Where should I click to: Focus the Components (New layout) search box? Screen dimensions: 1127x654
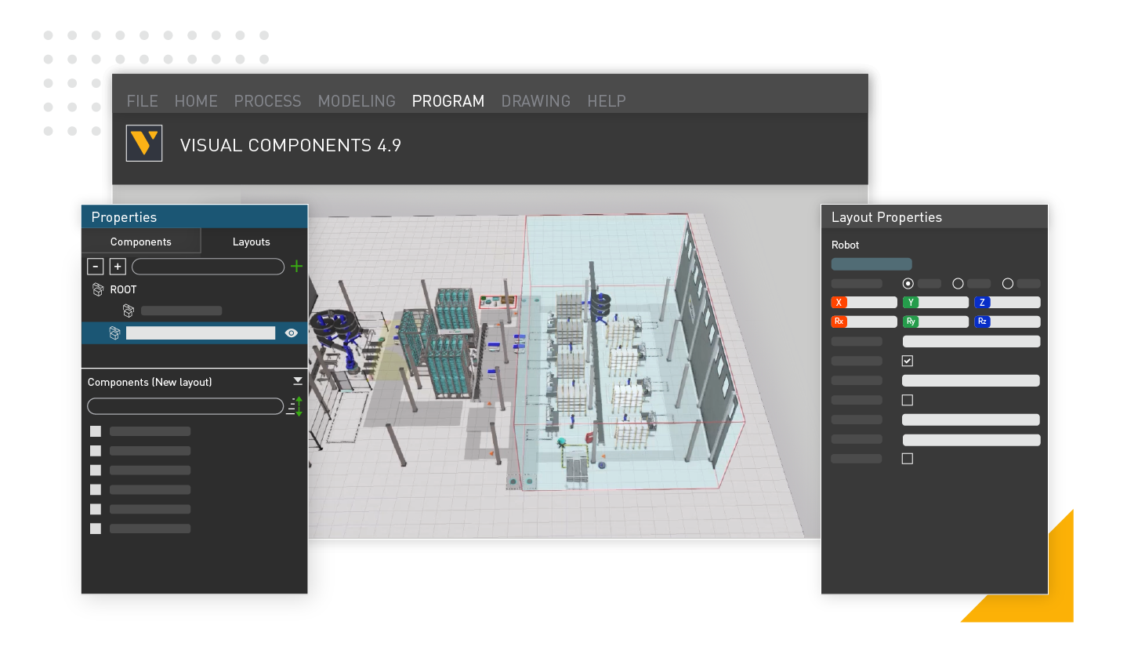coord(185,406)
